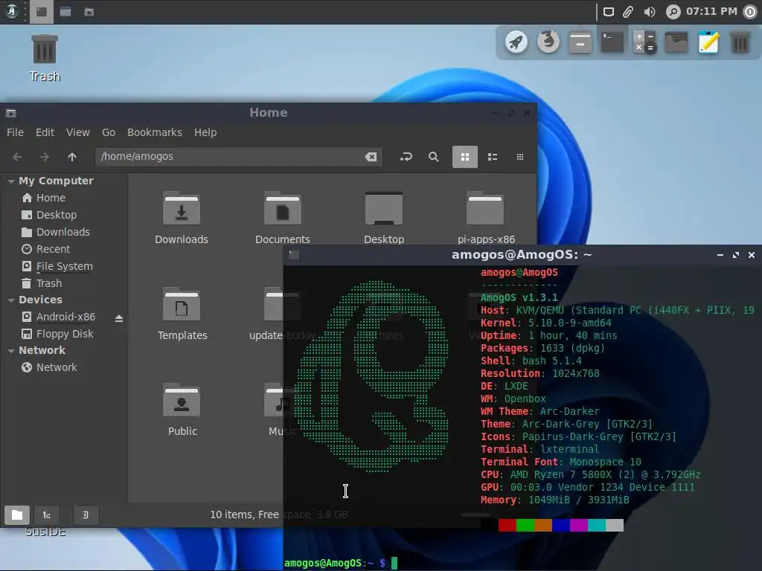
Task: Launch the notes editor dock icon
Action: click(708, 42)
